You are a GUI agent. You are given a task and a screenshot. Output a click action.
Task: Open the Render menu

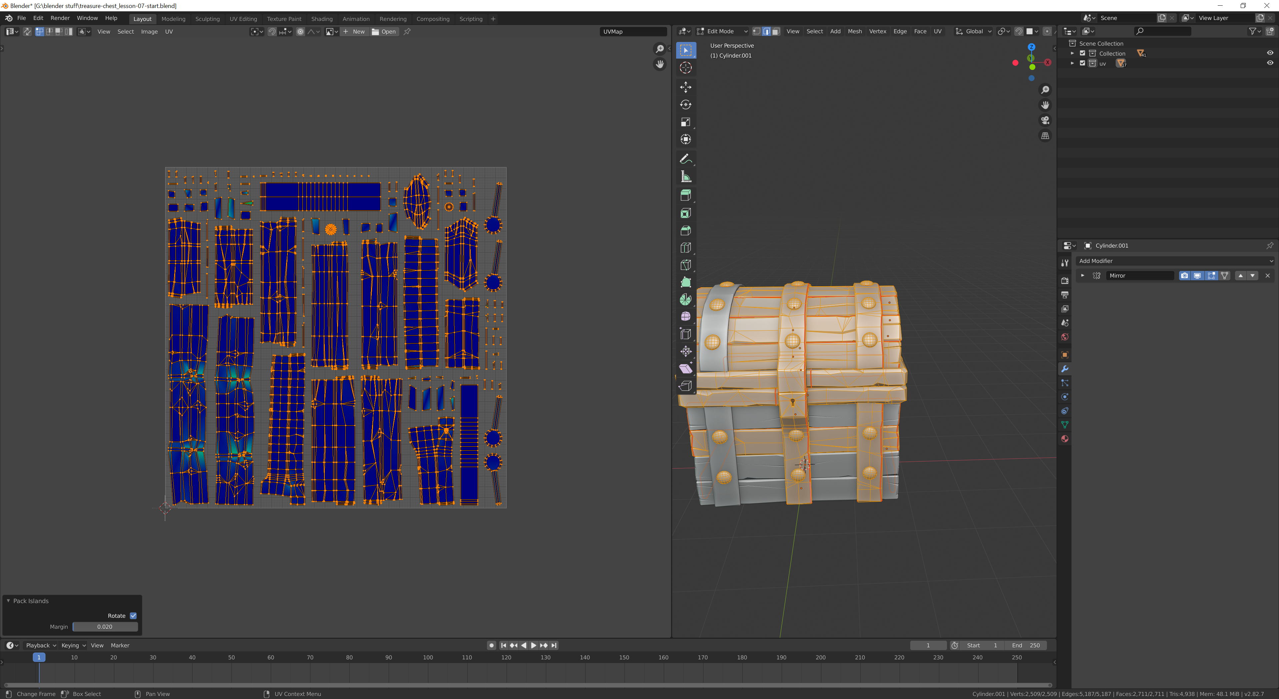60,18
